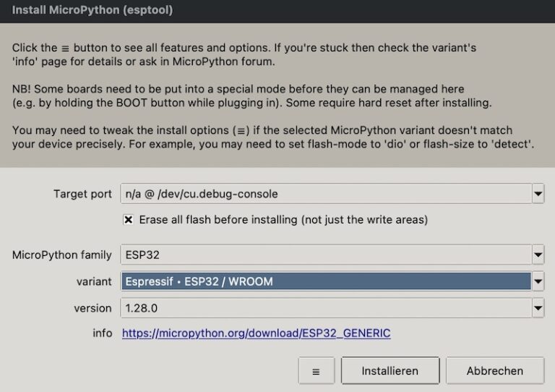
Task: Click the paragraph starting 'Click the ≡ button'
Action: (244, 54)
